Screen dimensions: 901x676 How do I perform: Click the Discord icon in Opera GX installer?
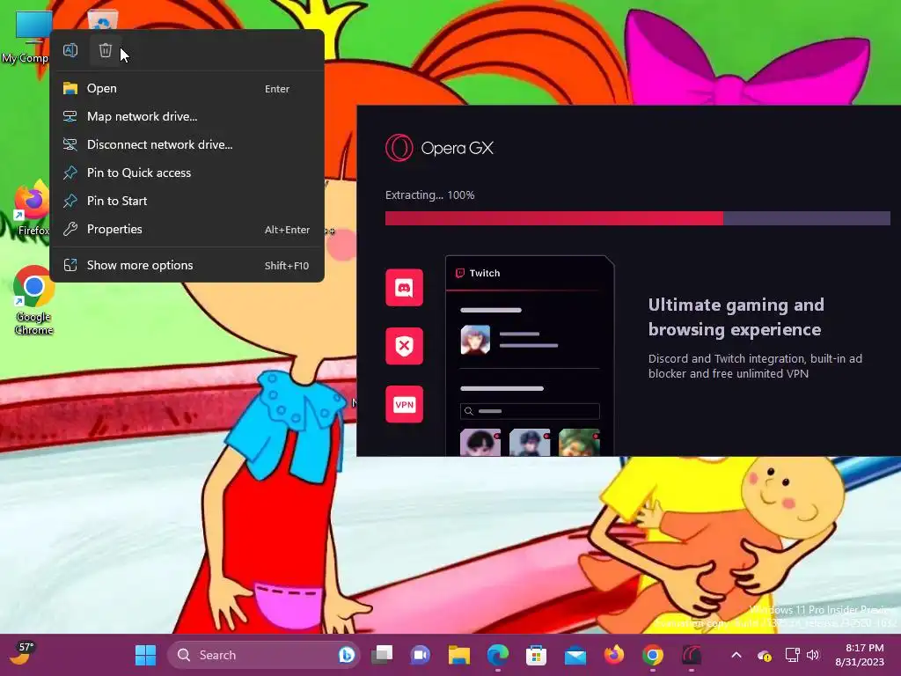404,288
